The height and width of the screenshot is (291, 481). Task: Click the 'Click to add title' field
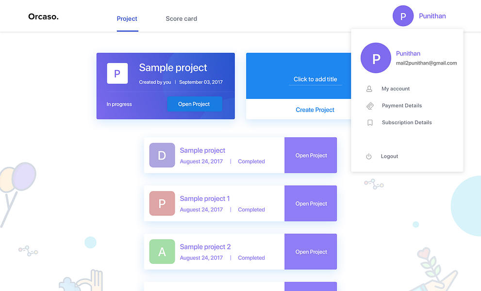315,80
